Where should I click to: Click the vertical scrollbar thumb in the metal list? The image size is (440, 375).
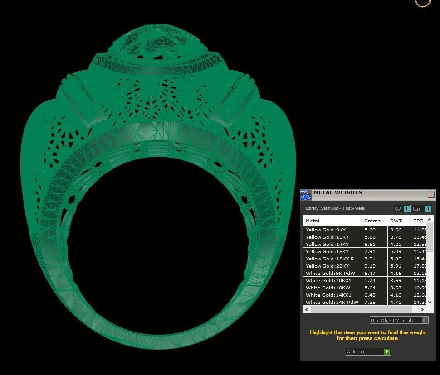pyautogui.click(x=430, y=237)
